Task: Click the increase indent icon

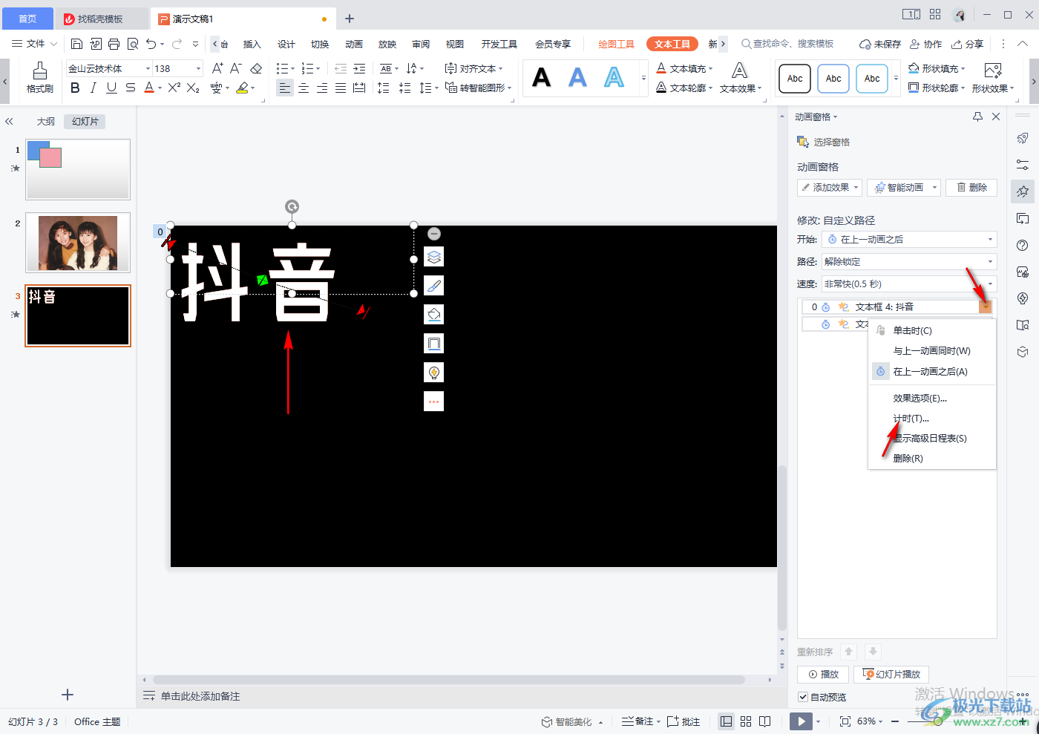Action: [359, 68]
